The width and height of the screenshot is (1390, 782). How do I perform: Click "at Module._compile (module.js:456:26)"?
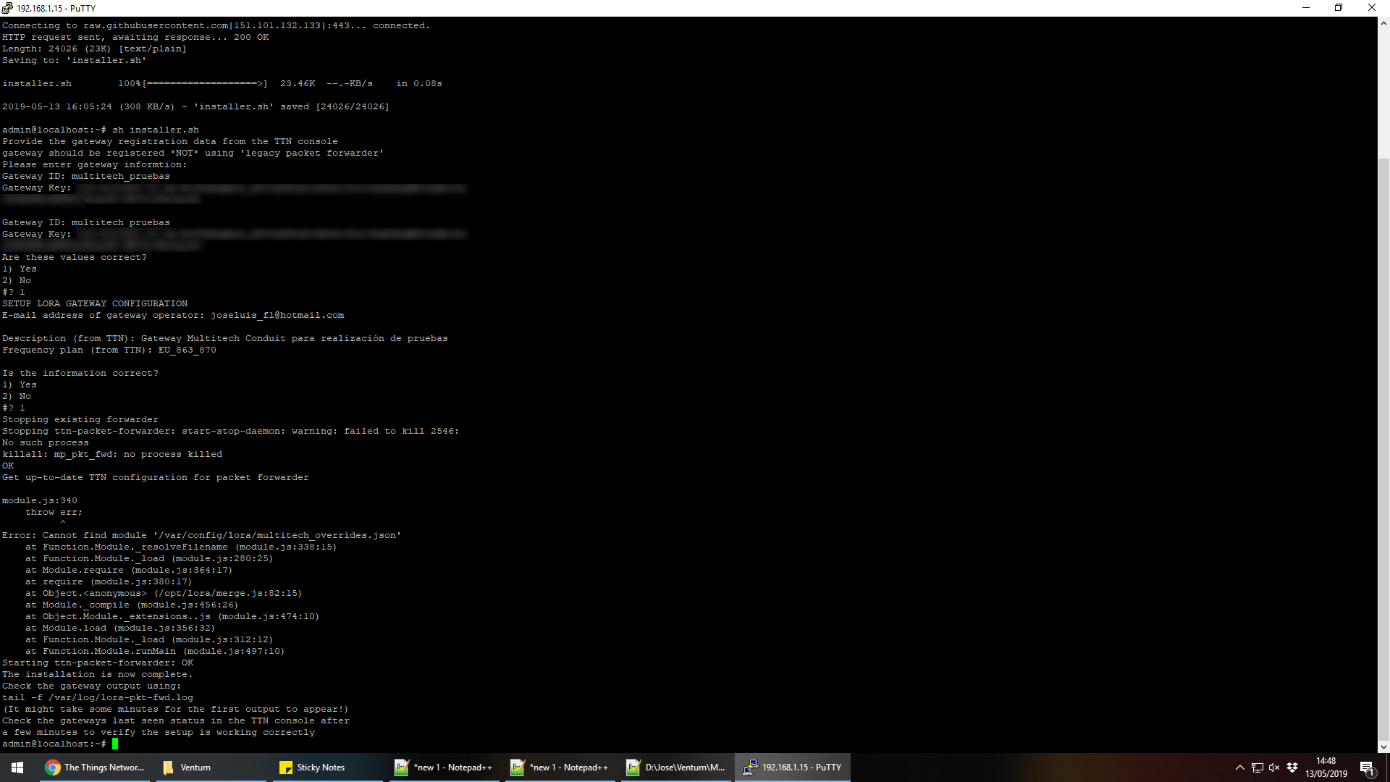pos(132,605)
